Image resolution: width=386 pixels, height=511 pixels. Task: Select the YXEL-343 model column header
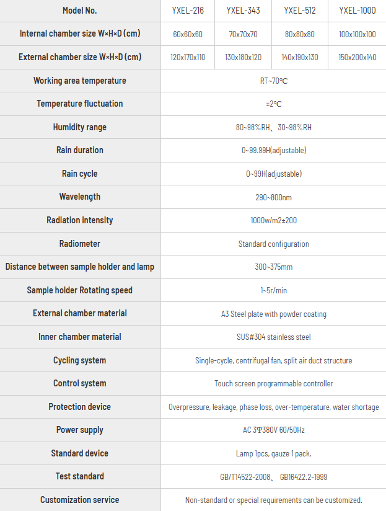point(243,11)
